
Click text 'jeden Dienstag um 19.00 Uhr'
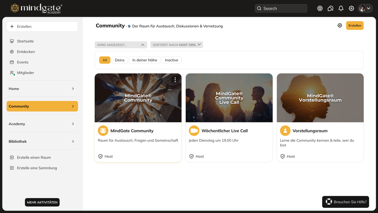tap(214, 140)
